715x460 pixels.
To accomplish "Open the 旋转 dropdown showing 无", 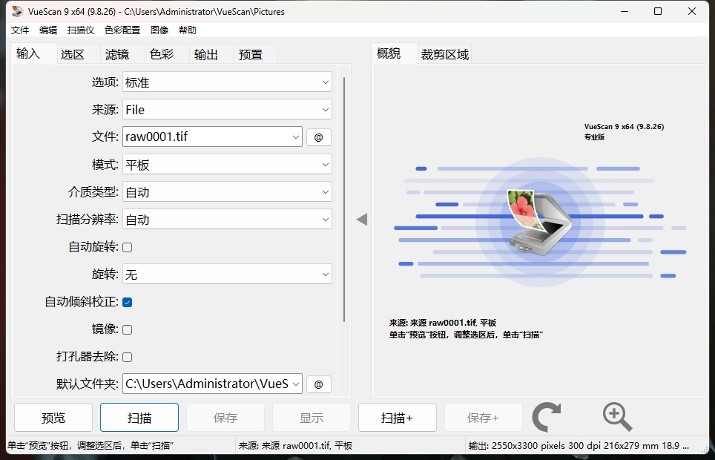I will point(227,274).
